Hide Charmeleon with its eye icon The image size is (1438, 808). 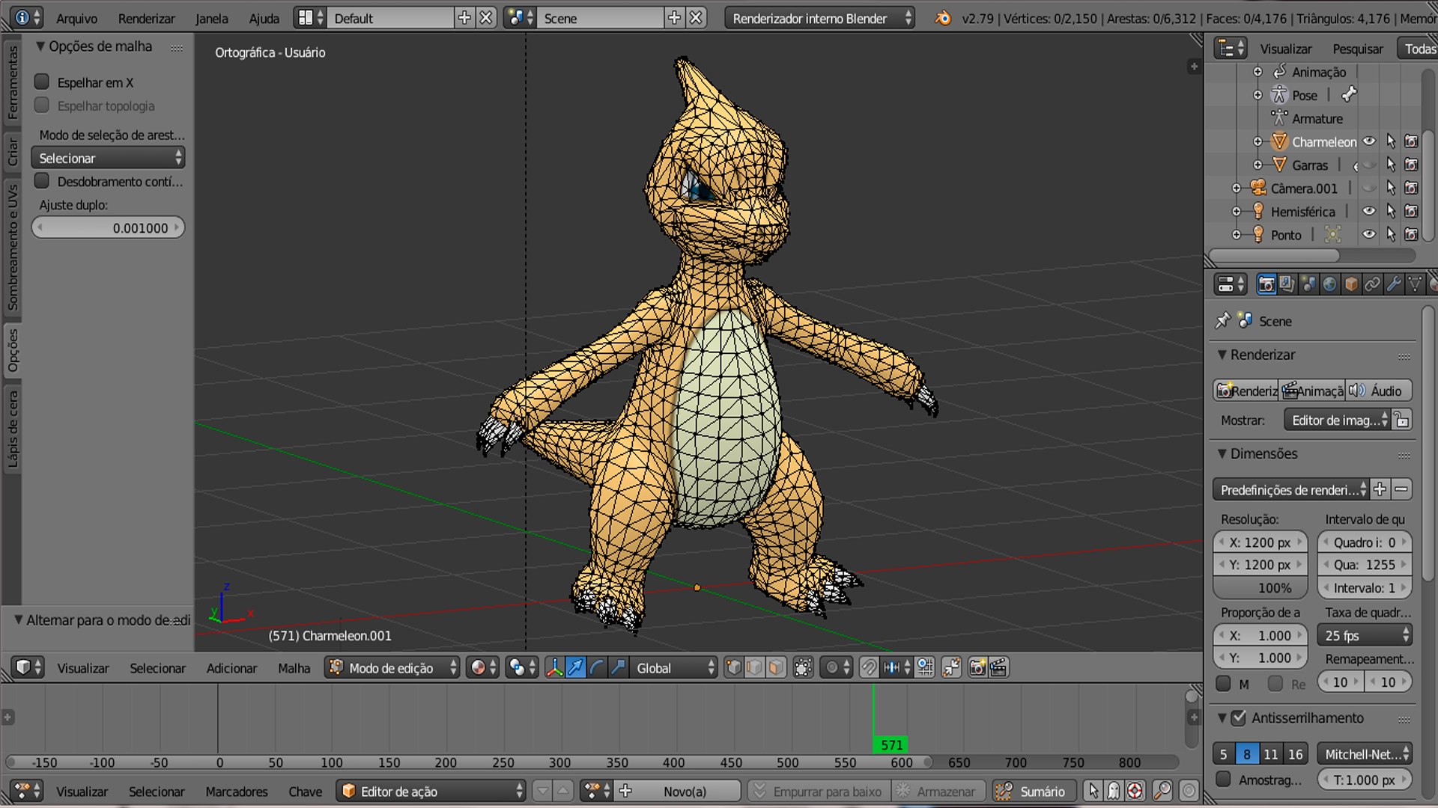(1369, 141)
